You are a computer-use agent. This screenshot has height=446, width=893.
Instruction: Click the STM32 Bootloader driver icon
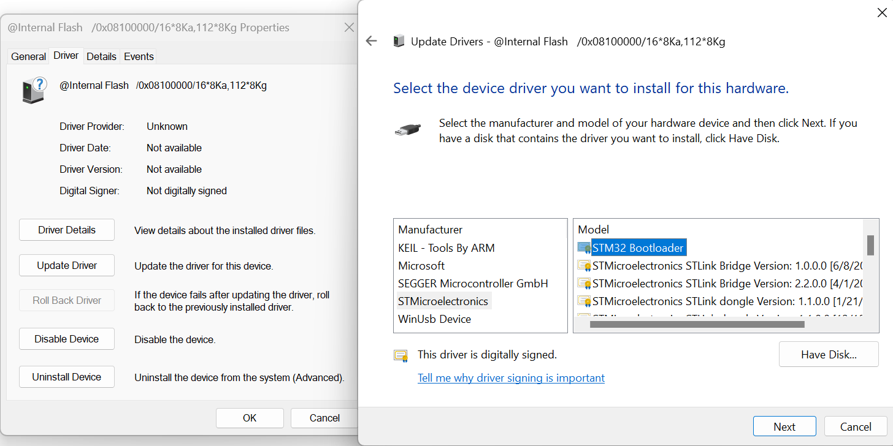tap(584, 248)
